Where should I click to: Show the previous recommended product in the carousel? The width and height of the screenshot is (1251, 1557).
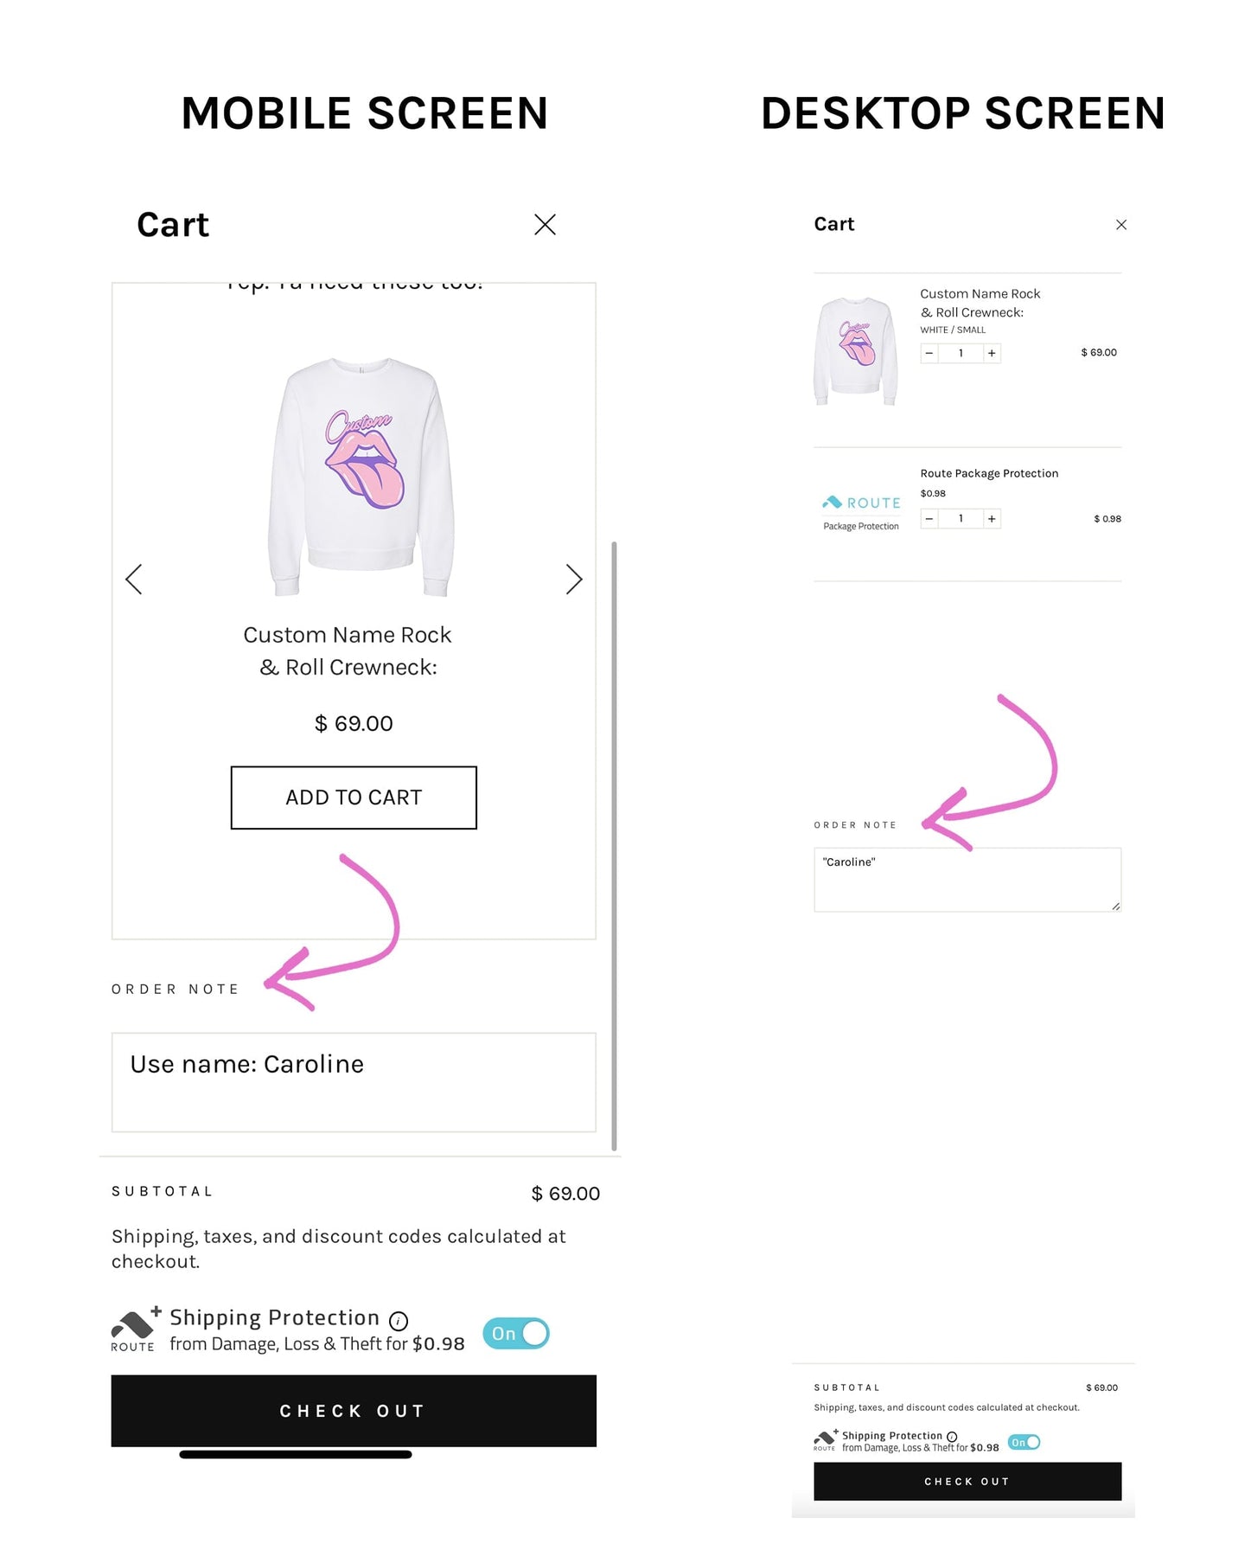(134, 579)
